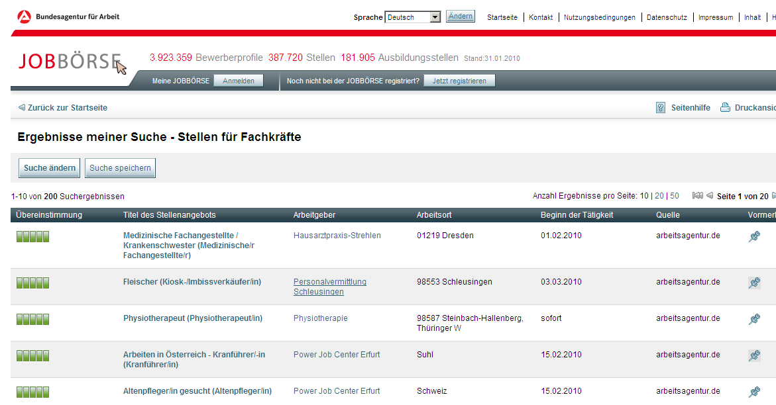Click the match rating bars for Fleischer
The height and width of the screenshot is (405, 776).
[32, 283]
